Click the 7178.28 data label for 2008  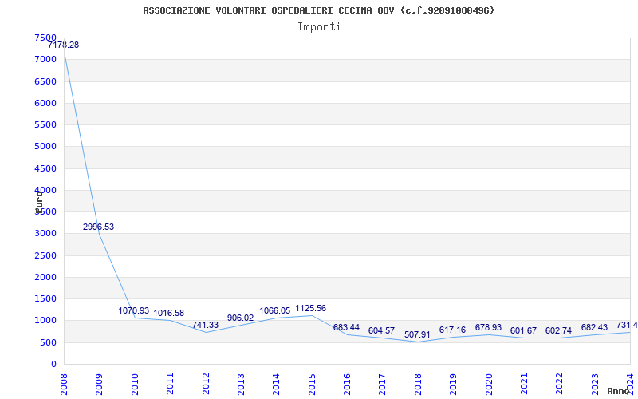point(63,45)
